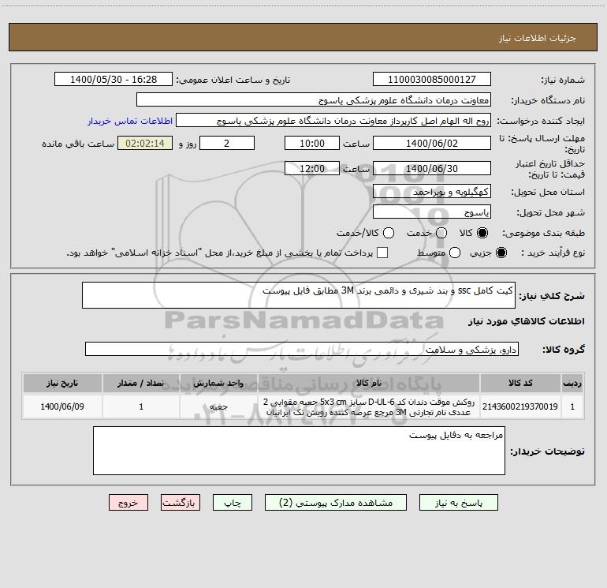Click the buyer organization name field
607x588 pixels.
coord(314,100)
